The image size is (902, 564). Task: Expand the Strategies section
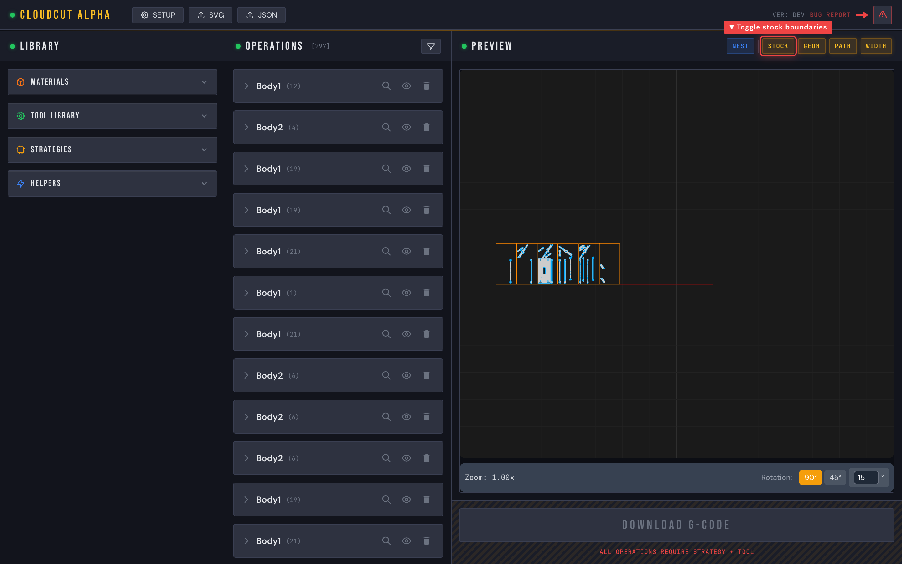(112, 149)
